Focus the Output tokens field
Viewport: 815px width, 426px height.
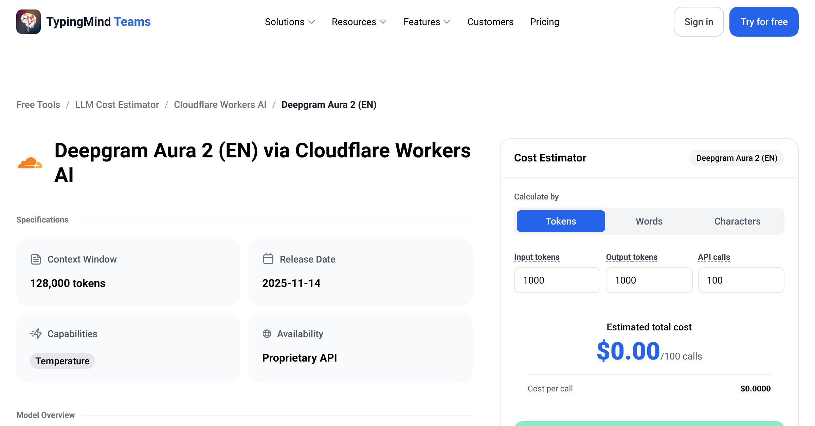click(649, 280)
